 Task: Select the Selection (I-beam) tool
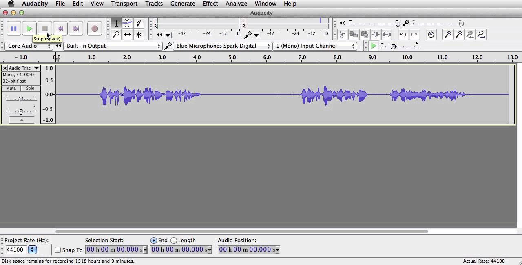116,23
